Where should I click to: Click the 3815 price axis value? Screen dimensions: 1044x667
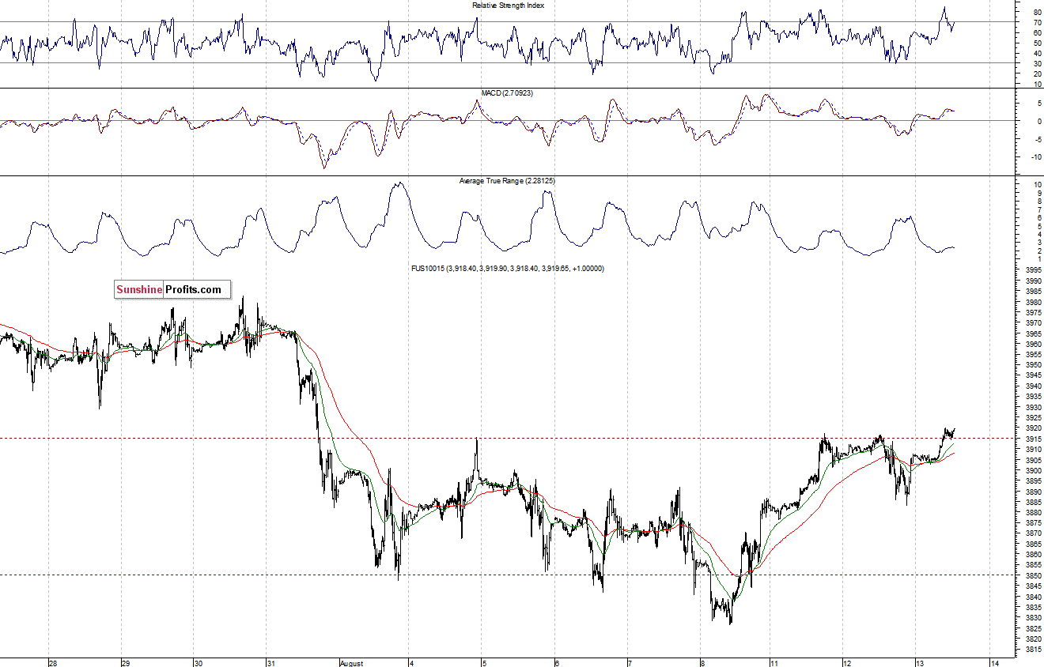click(1032, 649)
